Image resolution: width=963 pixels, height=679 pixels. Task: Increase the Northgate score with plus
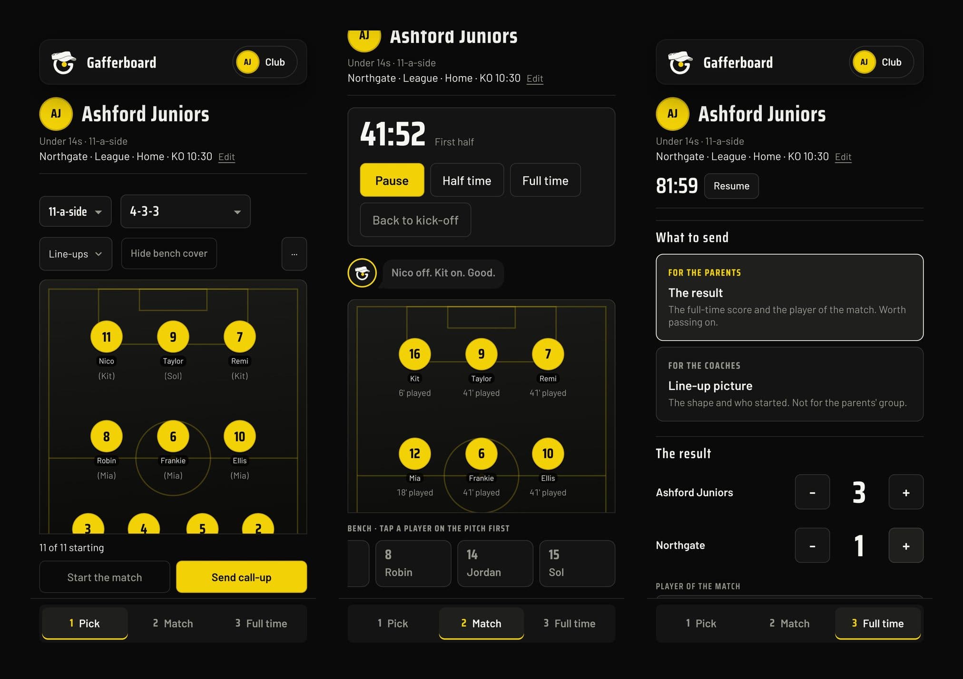[x=906, y=546]
